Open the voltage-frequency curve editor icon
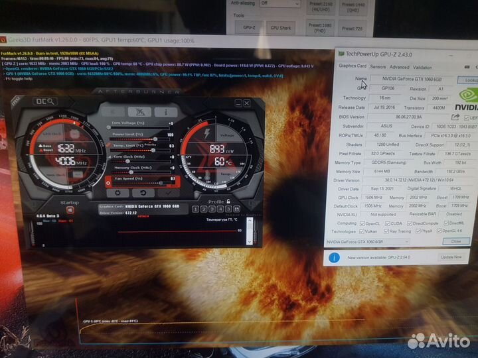Viewport: 478px width, 358px height. coord(110,156)
